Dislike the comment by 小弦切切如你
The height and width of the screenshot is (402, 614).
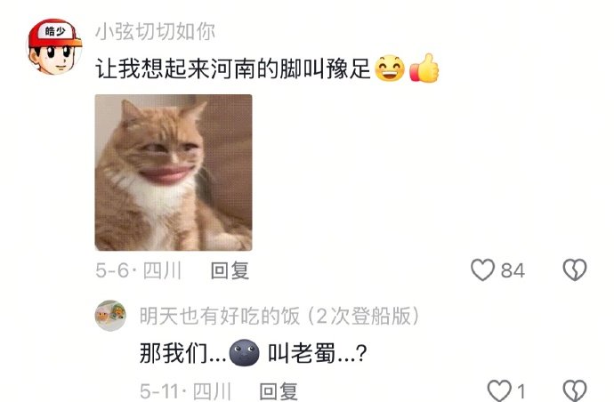[x=575, y=269]
